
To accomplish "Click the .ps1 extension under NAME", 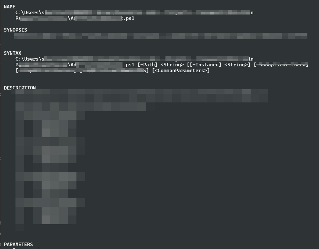I will [x=129, y=18].
